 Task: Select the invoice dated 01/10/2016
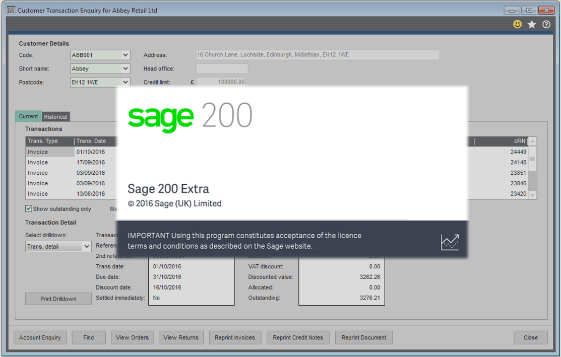[x=91, y=152]
